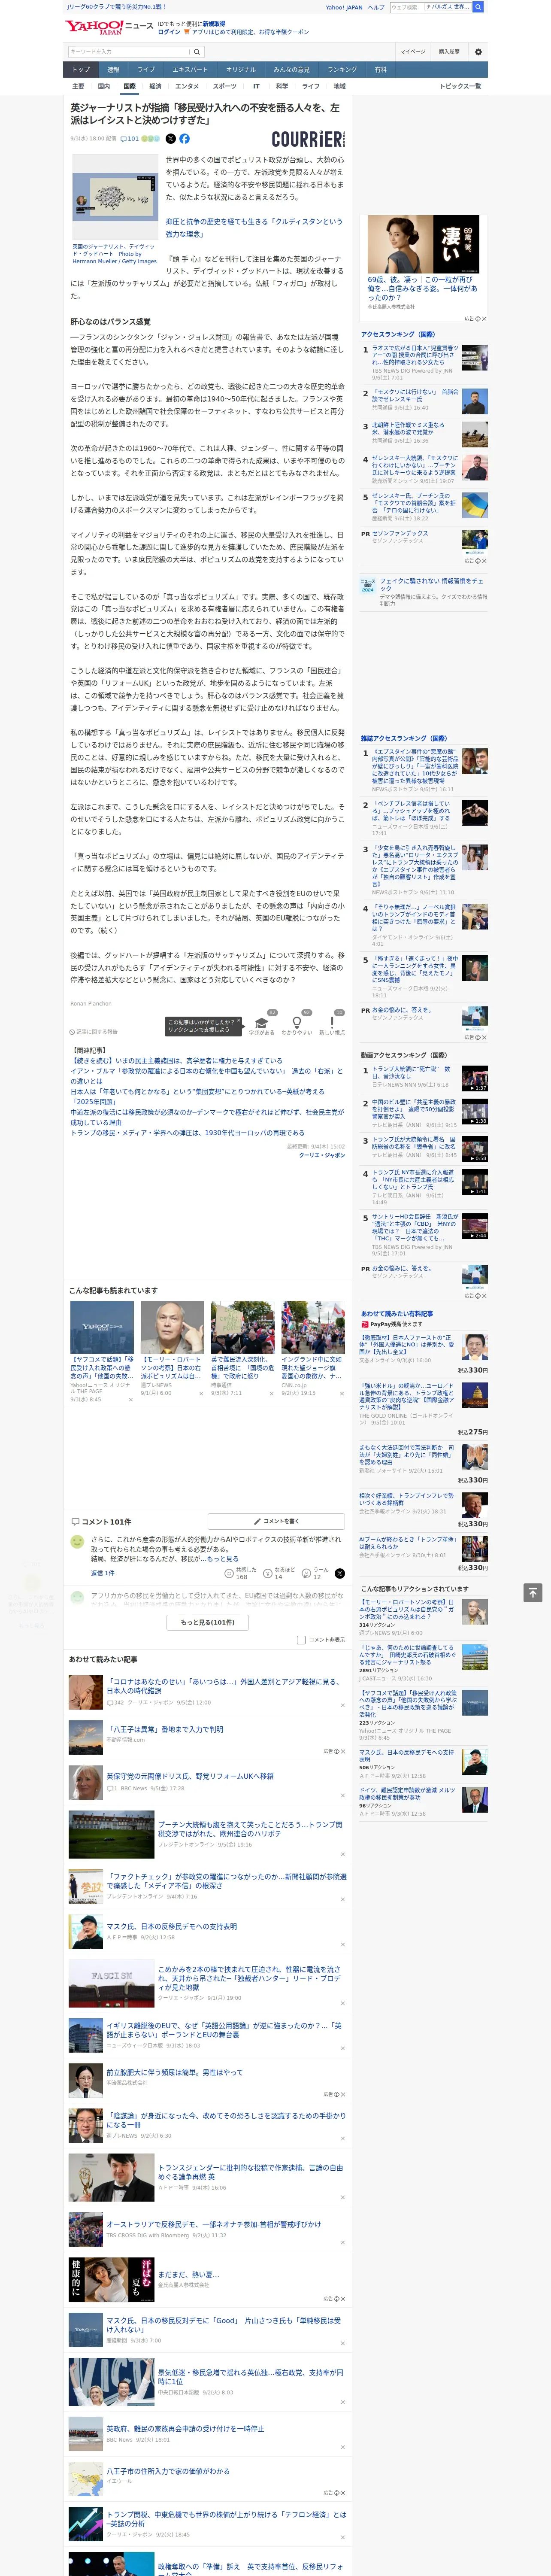
Task: Click the マイページ link
Action: click(x=412, y=52)
